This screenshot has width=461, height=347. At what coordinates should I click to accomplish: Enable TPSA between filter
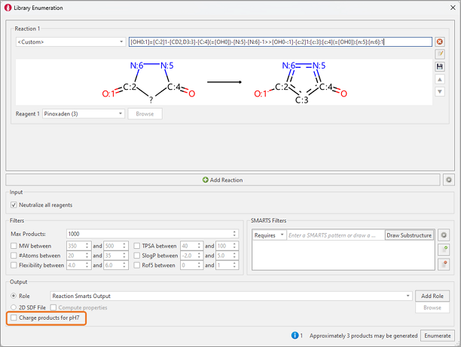pos(136,246)
